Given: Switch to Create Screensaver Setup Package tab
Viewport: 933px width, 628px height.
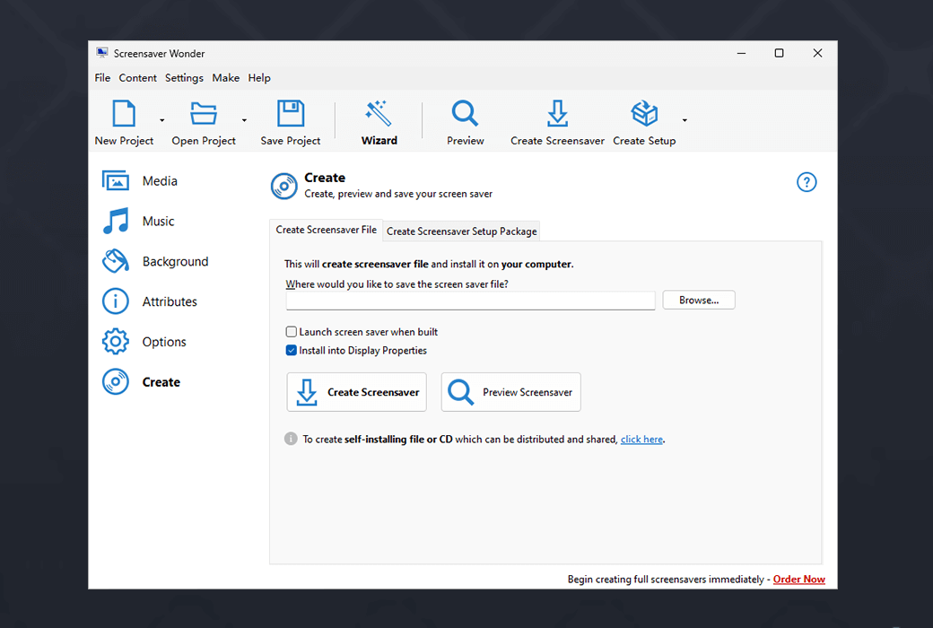Looking at the screenshot, I should 462,231.
